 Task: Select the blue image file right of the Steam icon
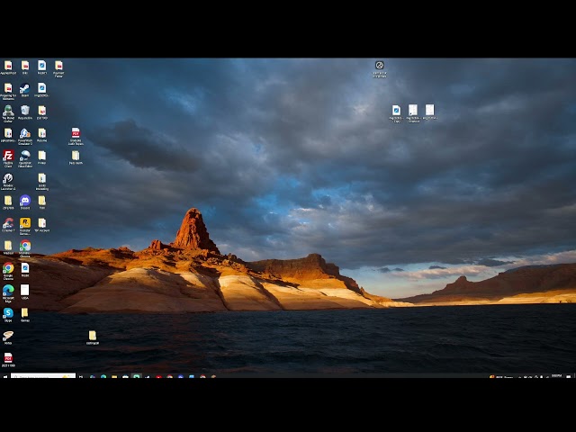42,90
